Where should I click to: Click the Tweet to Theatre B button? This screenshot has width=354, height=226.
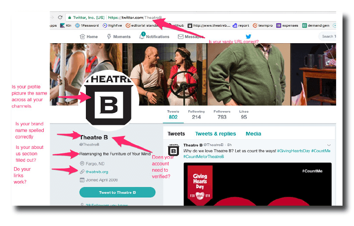click(117, 192)
